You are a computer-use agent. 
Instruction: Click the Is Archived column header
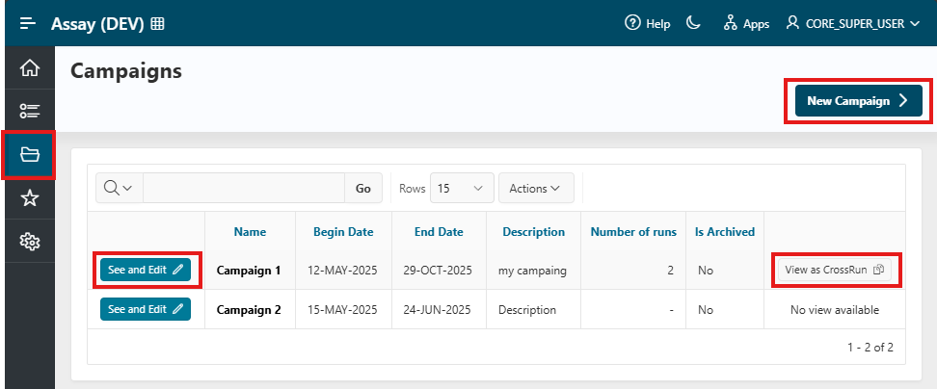pyautogui.click(x=725, y=231)
